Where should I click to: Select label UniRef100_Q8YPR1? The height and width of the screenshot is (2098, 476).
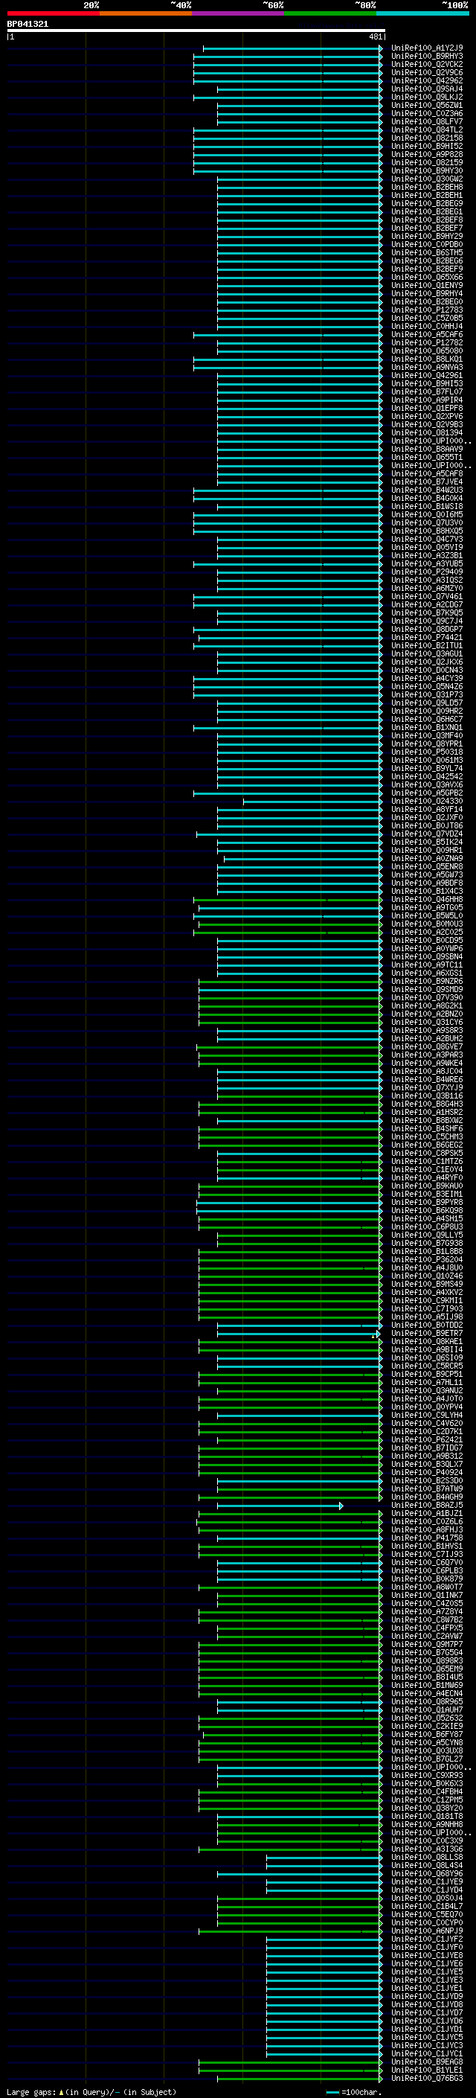[x=427, y=743]
